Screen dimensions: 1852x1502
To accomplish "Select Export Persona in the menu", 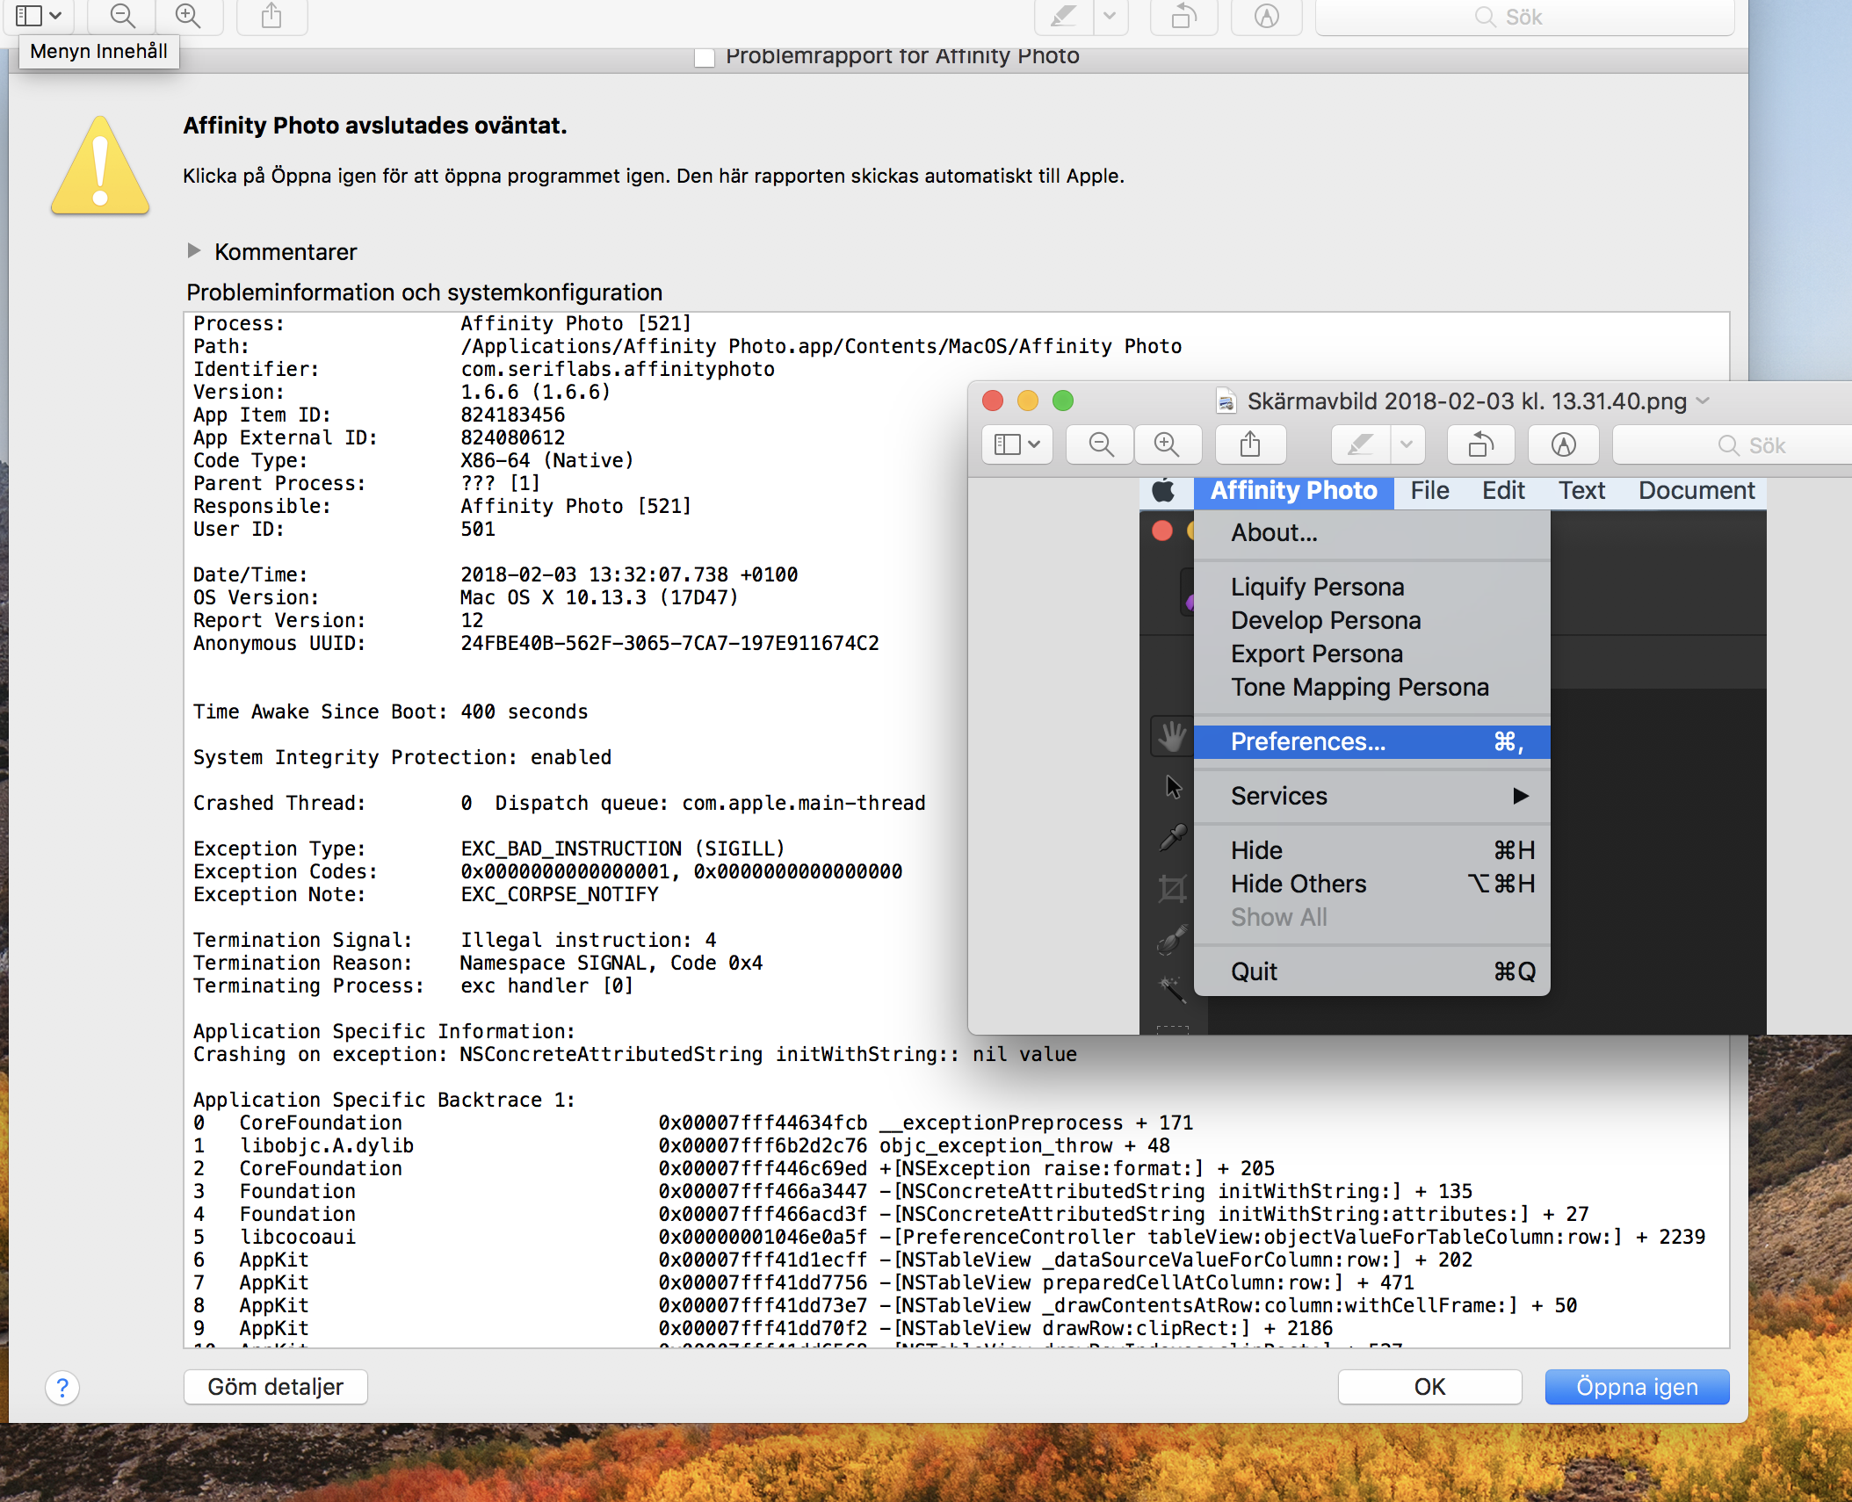I will 1372,654.
